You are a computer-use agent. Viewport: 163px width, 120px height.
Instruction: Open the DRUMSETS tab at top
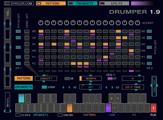click(x=82, y=3)
